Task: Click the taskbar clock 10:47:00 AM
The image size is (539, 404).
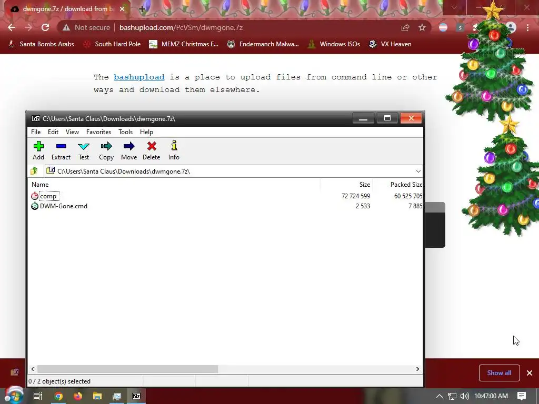Action: pyautogui.click(x=491, y=396)
